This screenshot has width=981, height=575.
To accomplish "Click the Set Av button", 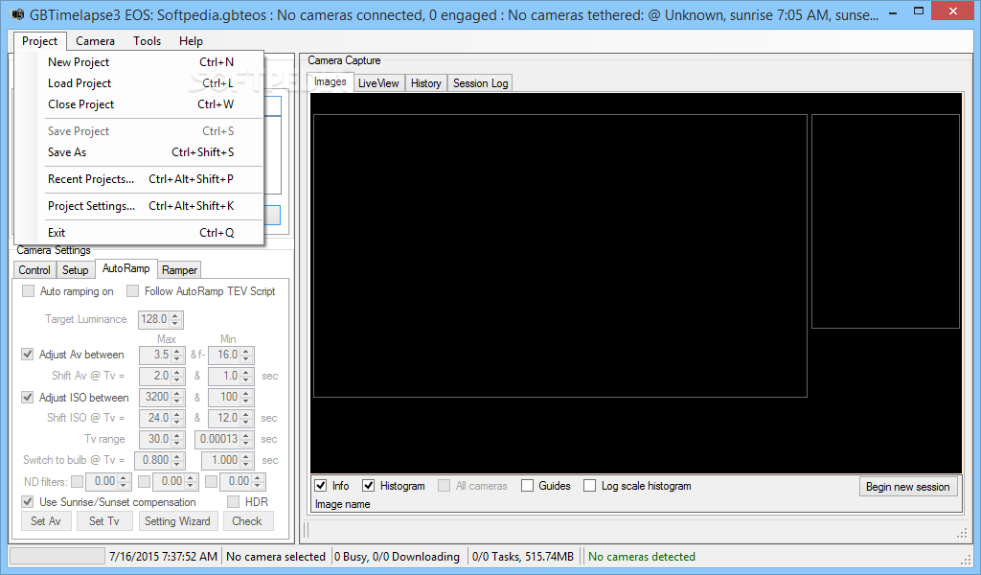I will (x=46, y=521).
